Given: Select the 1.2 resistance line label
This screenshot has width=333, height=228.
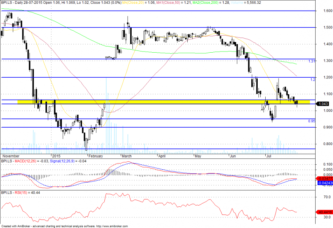Looking at the screenshot, I should 313,80.
